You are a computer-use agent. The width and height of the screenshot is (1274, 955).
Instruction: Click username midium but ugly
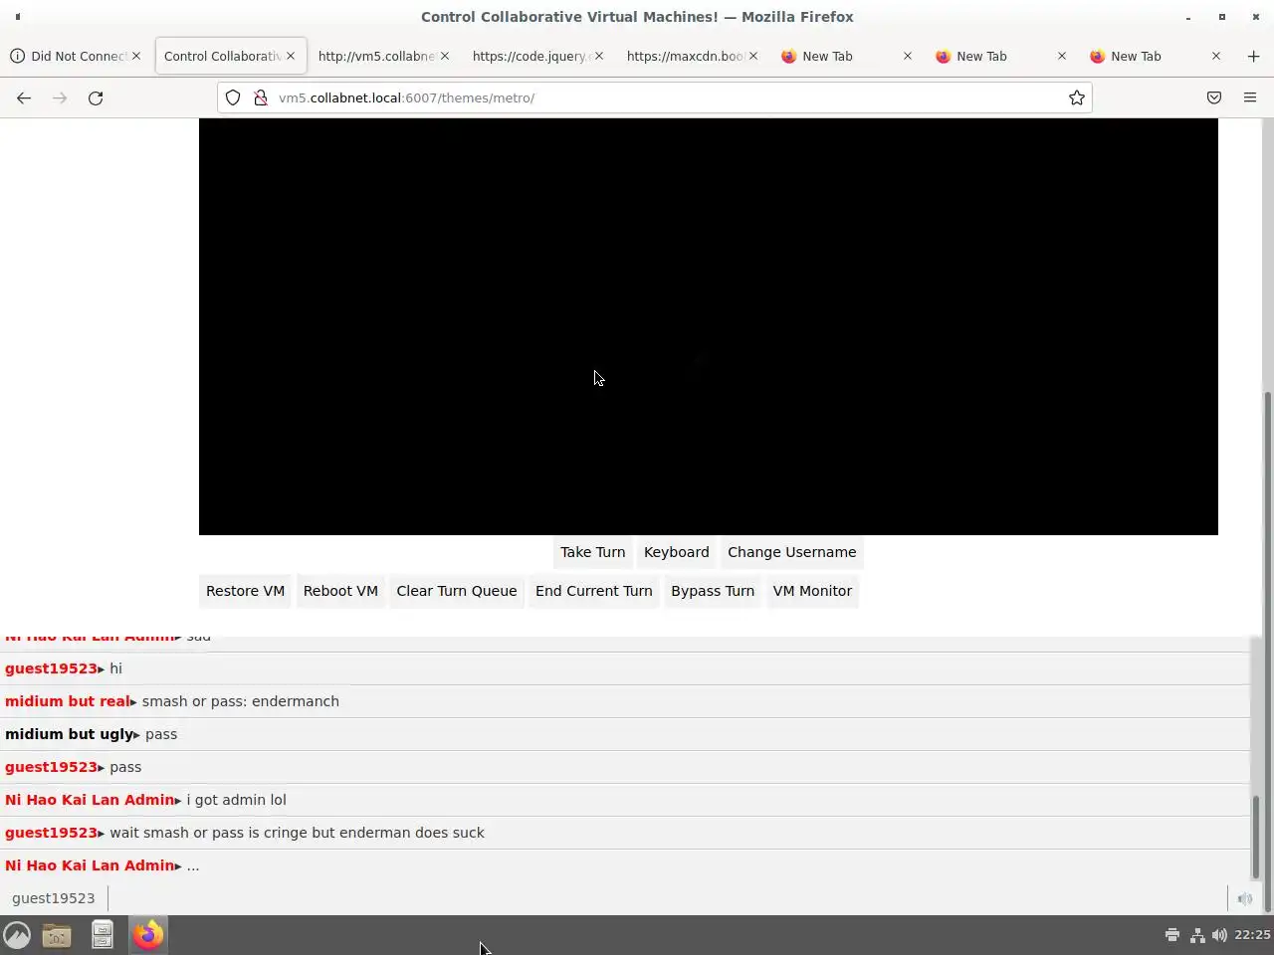pyautogui.click(x=69, y=734)
